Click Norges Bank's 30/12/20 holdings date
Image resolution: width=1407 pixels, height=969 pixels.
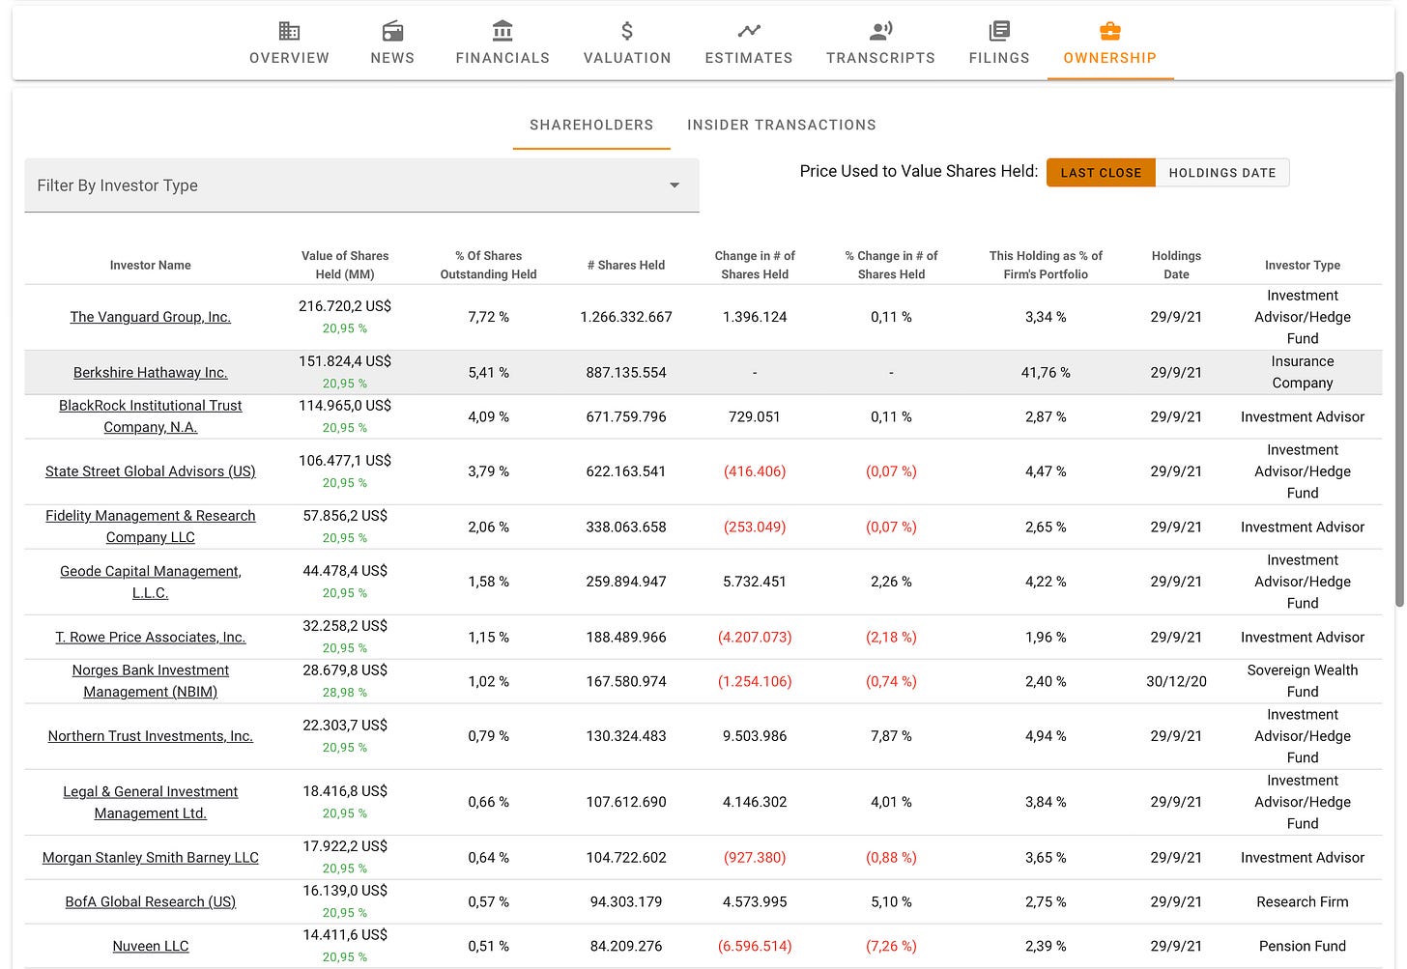click(1176, 681)
